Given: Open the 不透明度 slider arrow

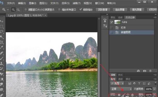Looking at the screenshot, I should [154, 89].
